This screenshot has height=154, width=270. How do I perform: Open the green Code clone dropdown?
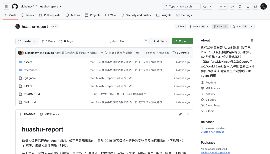182,41
